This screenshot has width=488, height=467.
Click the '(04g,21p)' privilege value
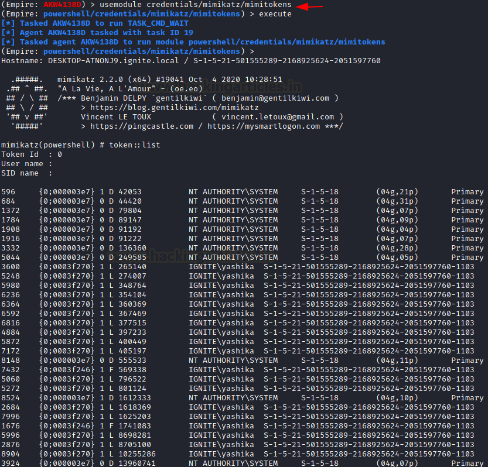point(397,192)
